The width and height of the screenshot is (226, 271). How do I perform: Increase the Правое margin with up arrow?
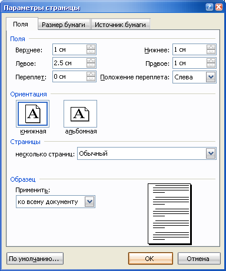(211, 61)
